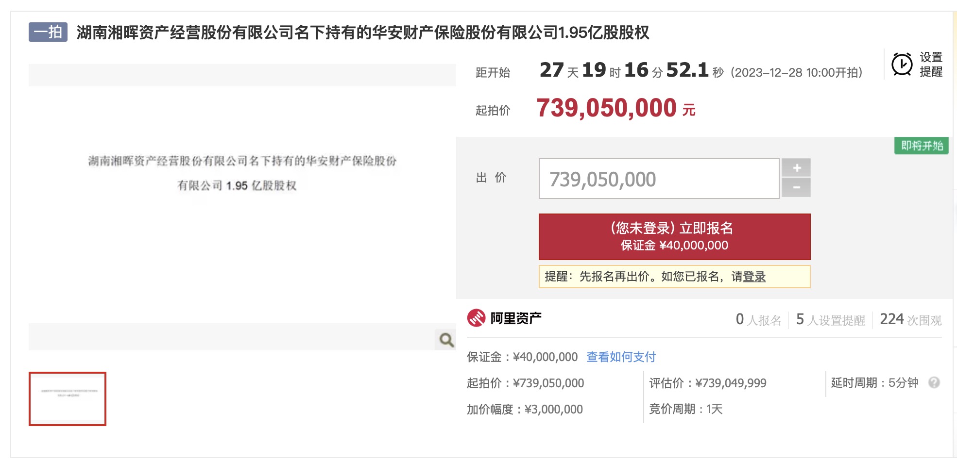Select the red-bordered image thumbnail

tap(68, 399)
